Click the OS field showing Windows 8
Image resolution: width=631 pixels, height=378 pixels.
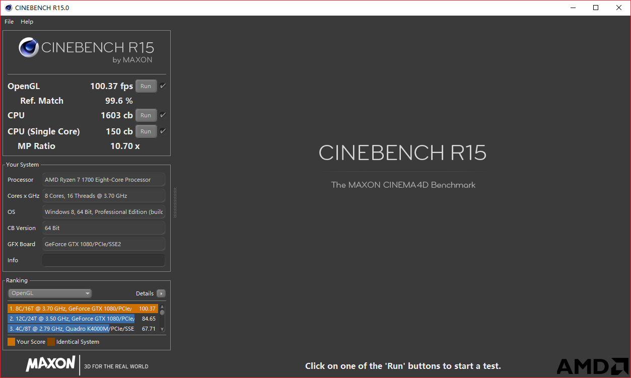pos(104,212)
